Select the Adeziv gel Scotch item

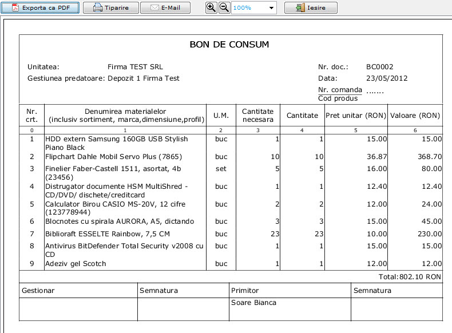(76, 264)
